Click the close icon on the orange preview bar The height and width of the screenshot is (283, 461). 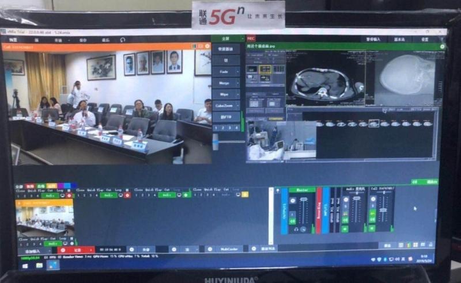(x=207, y=46)
